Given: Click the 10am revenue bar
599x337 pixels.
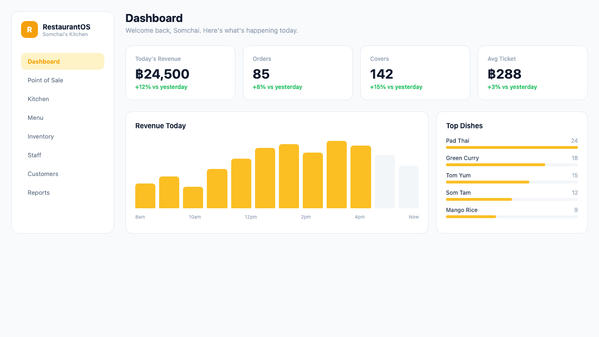Looking at the screenshot, I should [x=193, y=198].
